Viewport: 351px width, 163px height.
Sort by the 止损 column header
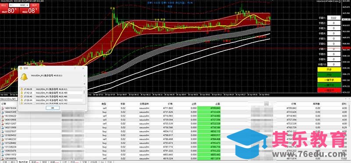coord(194,104)
